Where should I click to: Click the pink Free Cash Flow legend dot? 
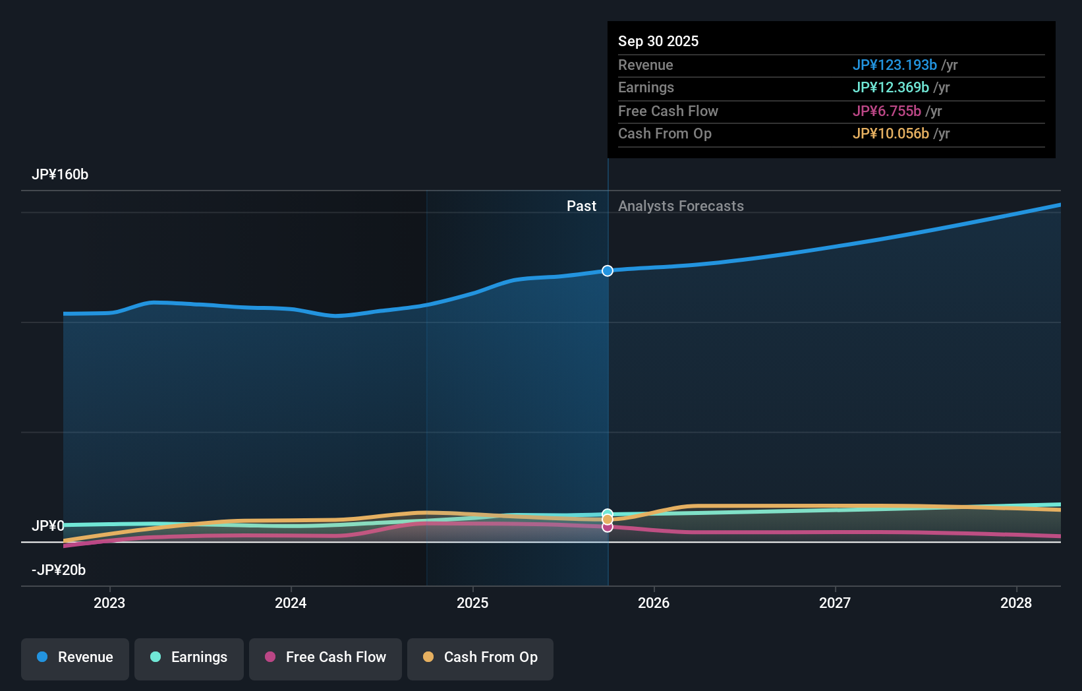tap(270, 657)
